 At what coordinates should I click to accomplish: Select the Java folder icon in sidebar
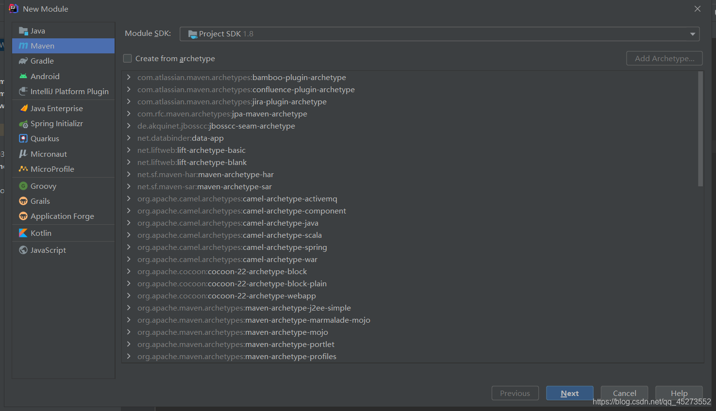[23, 31]
